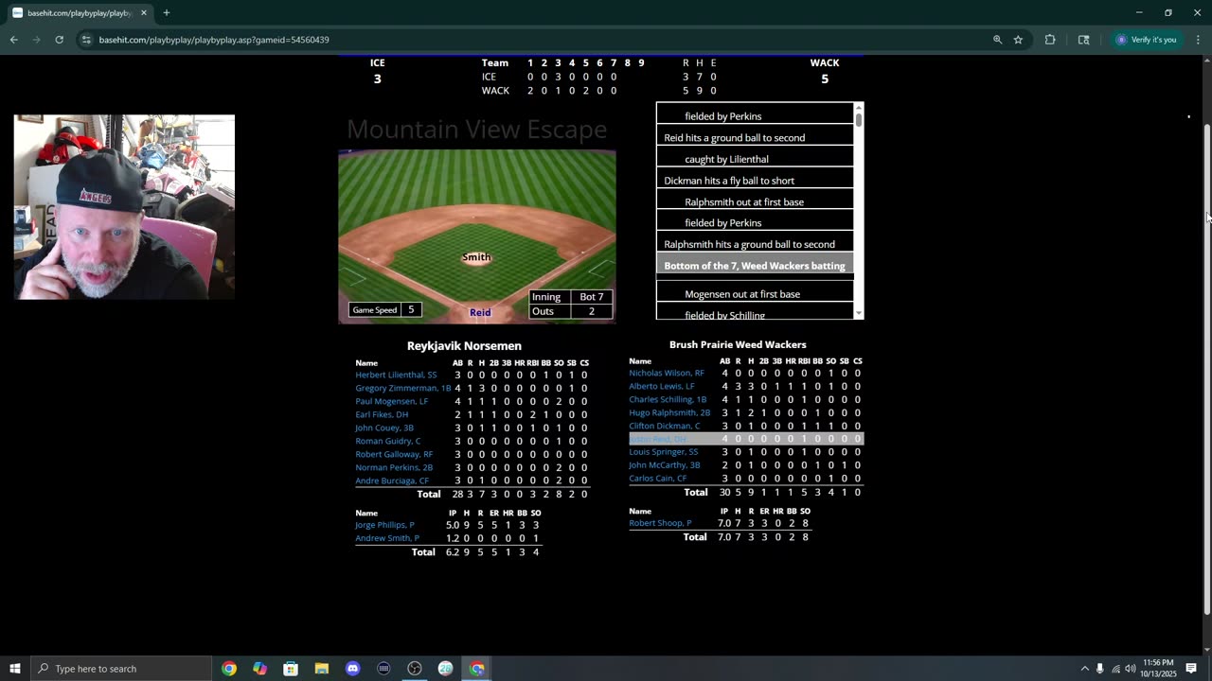Open the taskbar clock showing 11:56 PM
The width and height of the screenshot is (1212, 681).
click(1158, 669)
